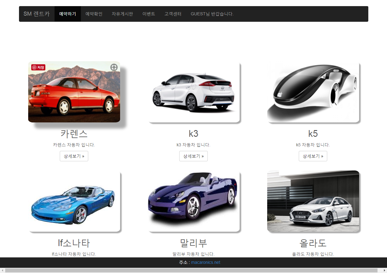Image resolution: width=387 pixels, height=273 pixels.
Task: Click GUEST님 반갑습니다. greeting
Action: coord(212,14)
